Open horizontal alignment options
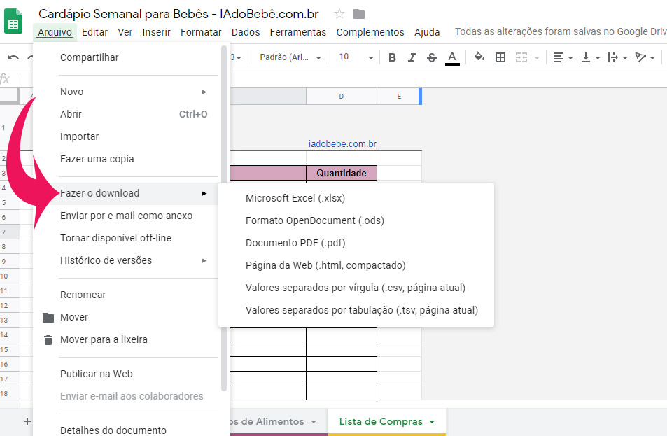The height and width of the screenshot is (436, 667). (x=562, y=57)
